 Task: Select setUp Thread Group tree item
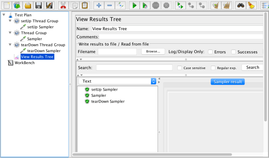[40, 21]
